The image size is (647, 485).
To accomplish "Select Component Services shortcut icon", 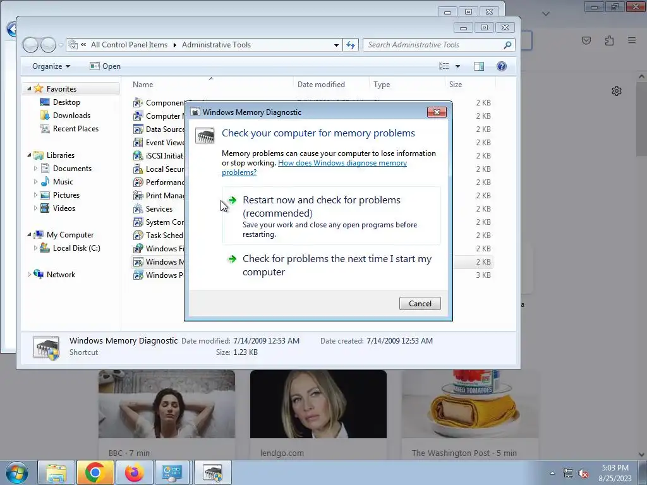I will [x=138, y=103].
